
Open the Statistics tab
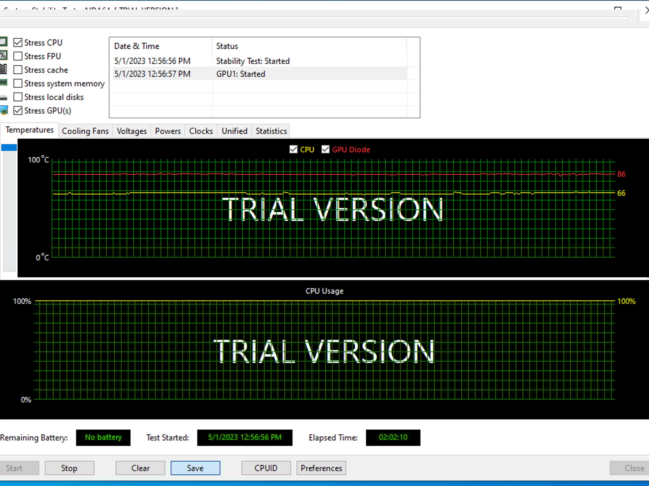click(x=271, y=131)
